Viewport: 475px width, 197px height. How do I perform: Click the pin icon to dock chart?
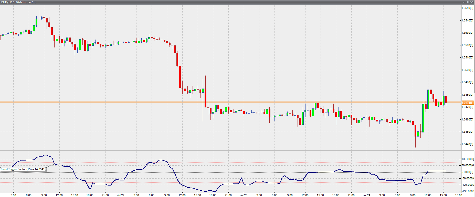pyautogui.click(x=468, y=2)
